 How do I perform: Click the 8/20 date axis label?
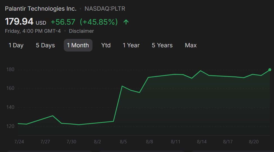(x=254, y=142)
